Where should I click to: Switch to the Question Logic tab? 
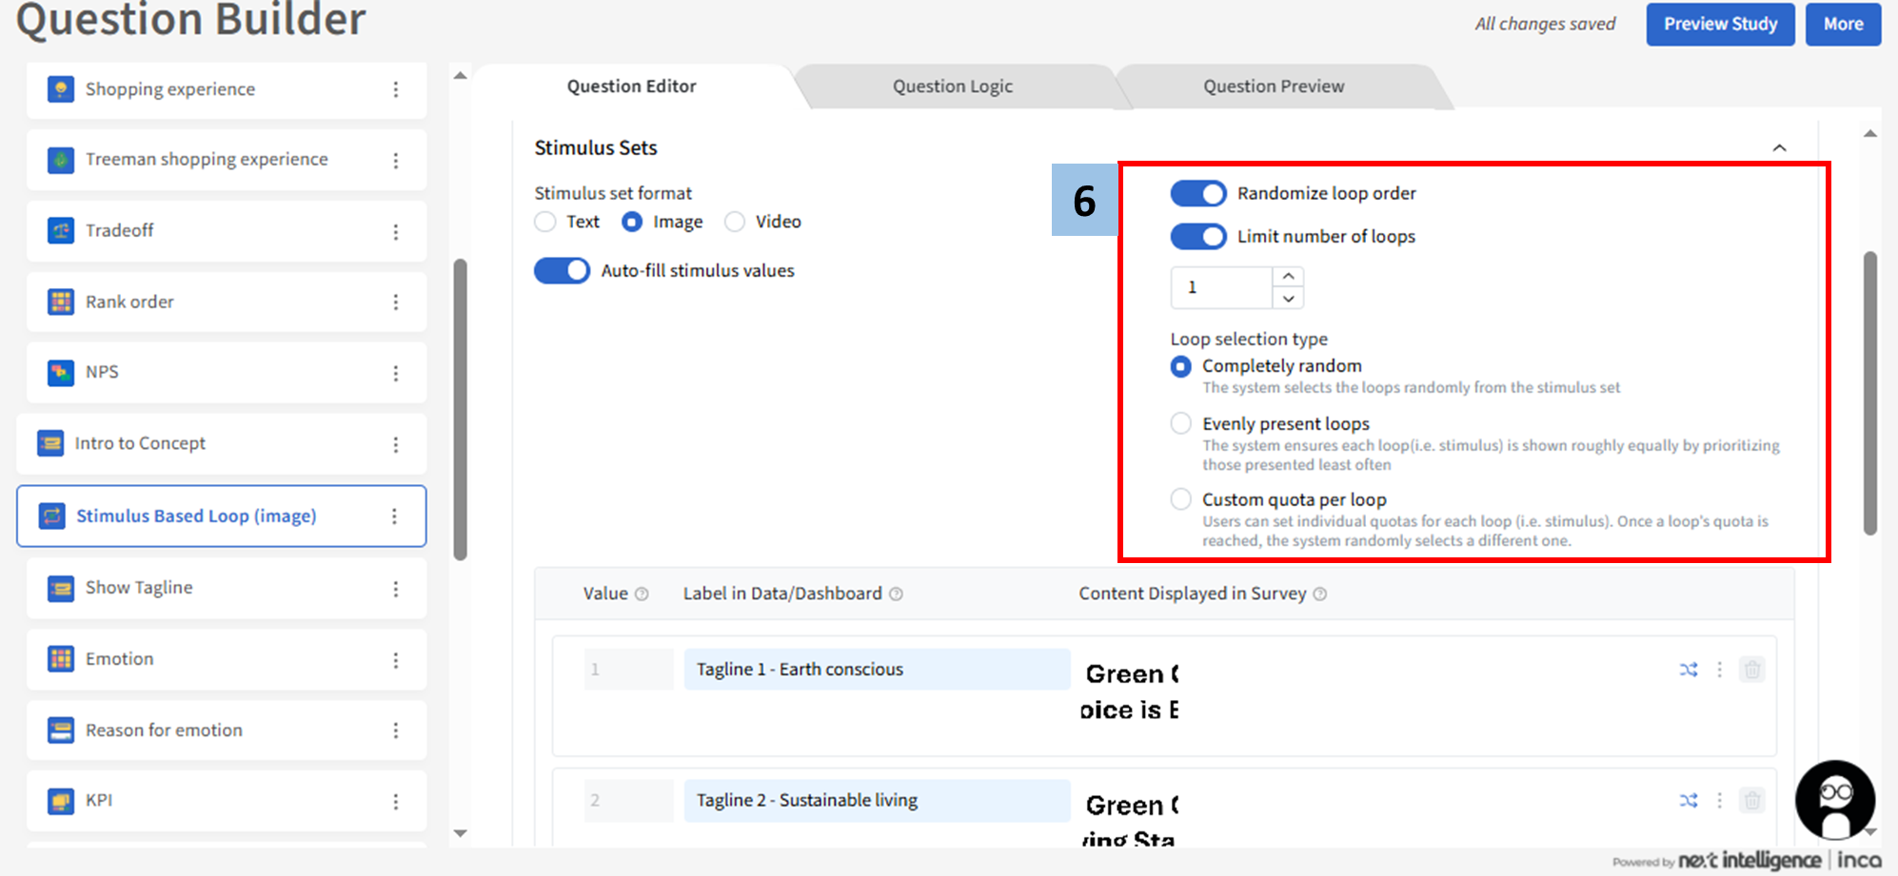point(952,87)
